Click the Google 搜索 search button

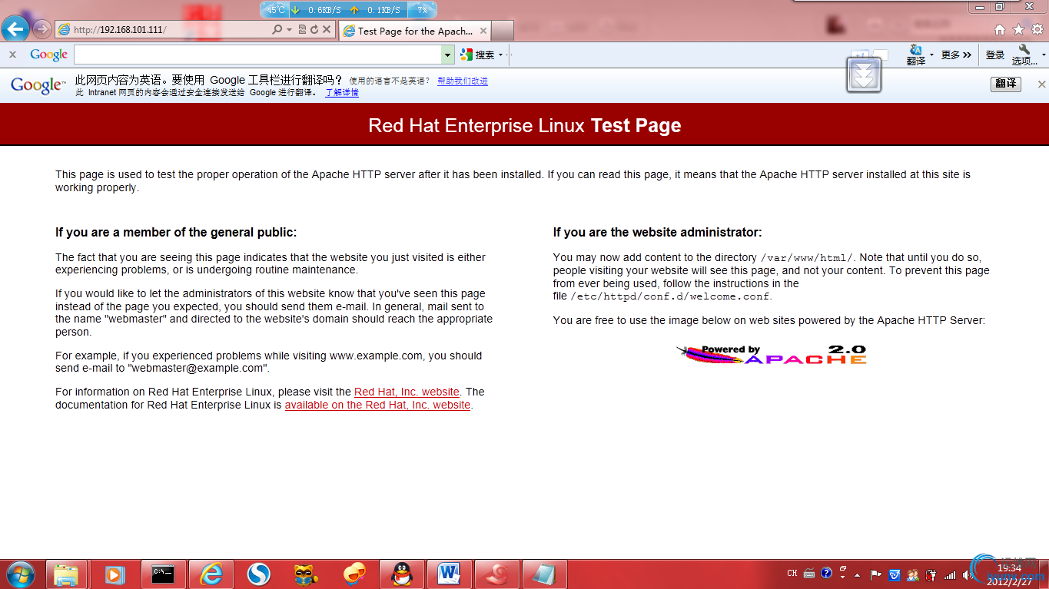click(477, 55)
